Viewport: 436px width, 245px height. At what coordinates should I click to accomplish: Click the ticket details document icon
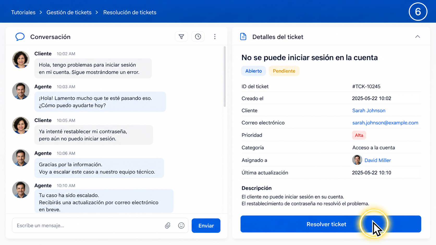coord(243,37)
